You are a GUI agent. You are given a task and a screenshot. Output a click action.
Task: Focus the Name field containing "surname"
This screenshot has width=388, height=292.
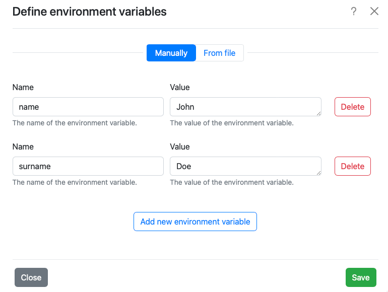pos(88,166)
